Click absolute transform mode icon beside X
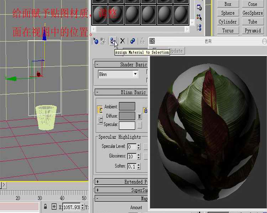 (x=54, y=206)
